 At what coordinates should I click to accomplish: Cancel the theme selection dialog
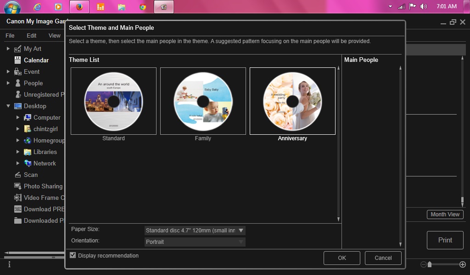(x=383, y=258)
